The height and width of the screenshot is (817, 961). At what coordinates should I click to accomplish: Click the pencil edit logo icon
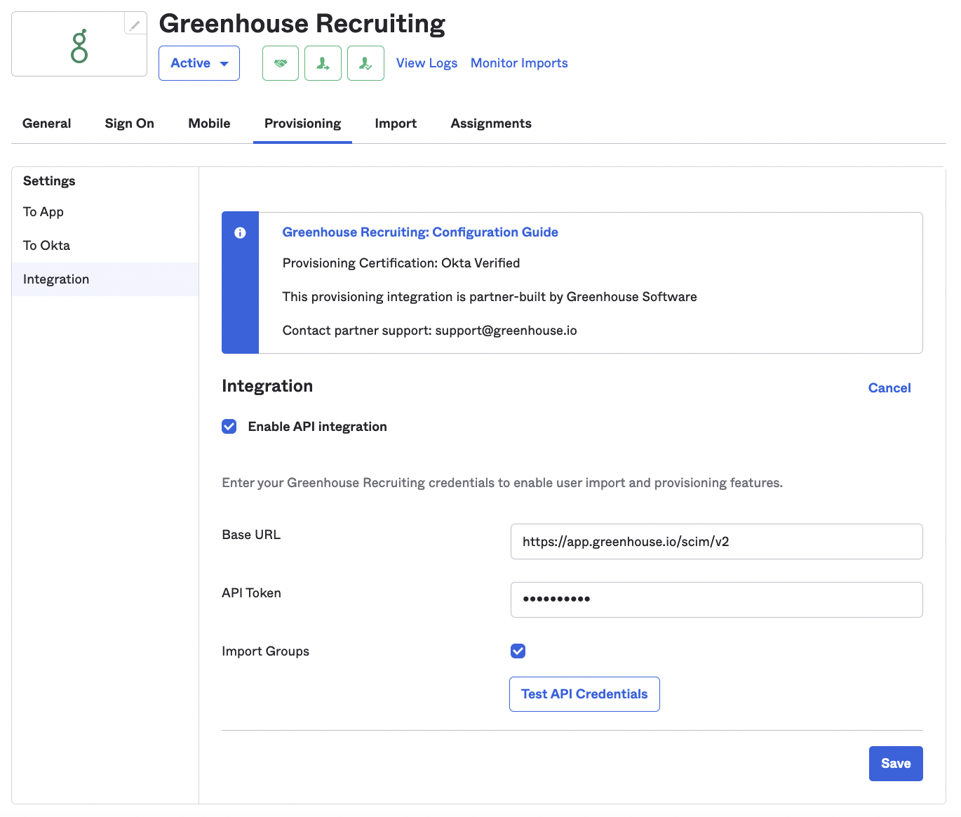(x=135, y=25)
